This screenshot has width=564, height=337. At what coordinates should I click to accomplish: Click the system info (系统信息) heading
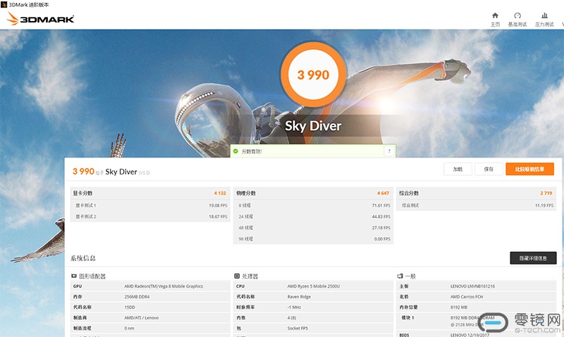click(x=83, y=258)
